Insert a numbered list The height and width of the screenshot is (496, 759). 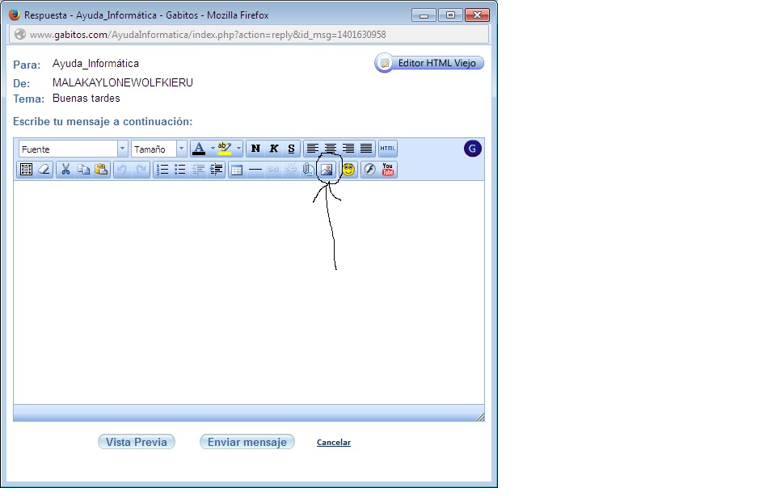click(x=162, y=170)
